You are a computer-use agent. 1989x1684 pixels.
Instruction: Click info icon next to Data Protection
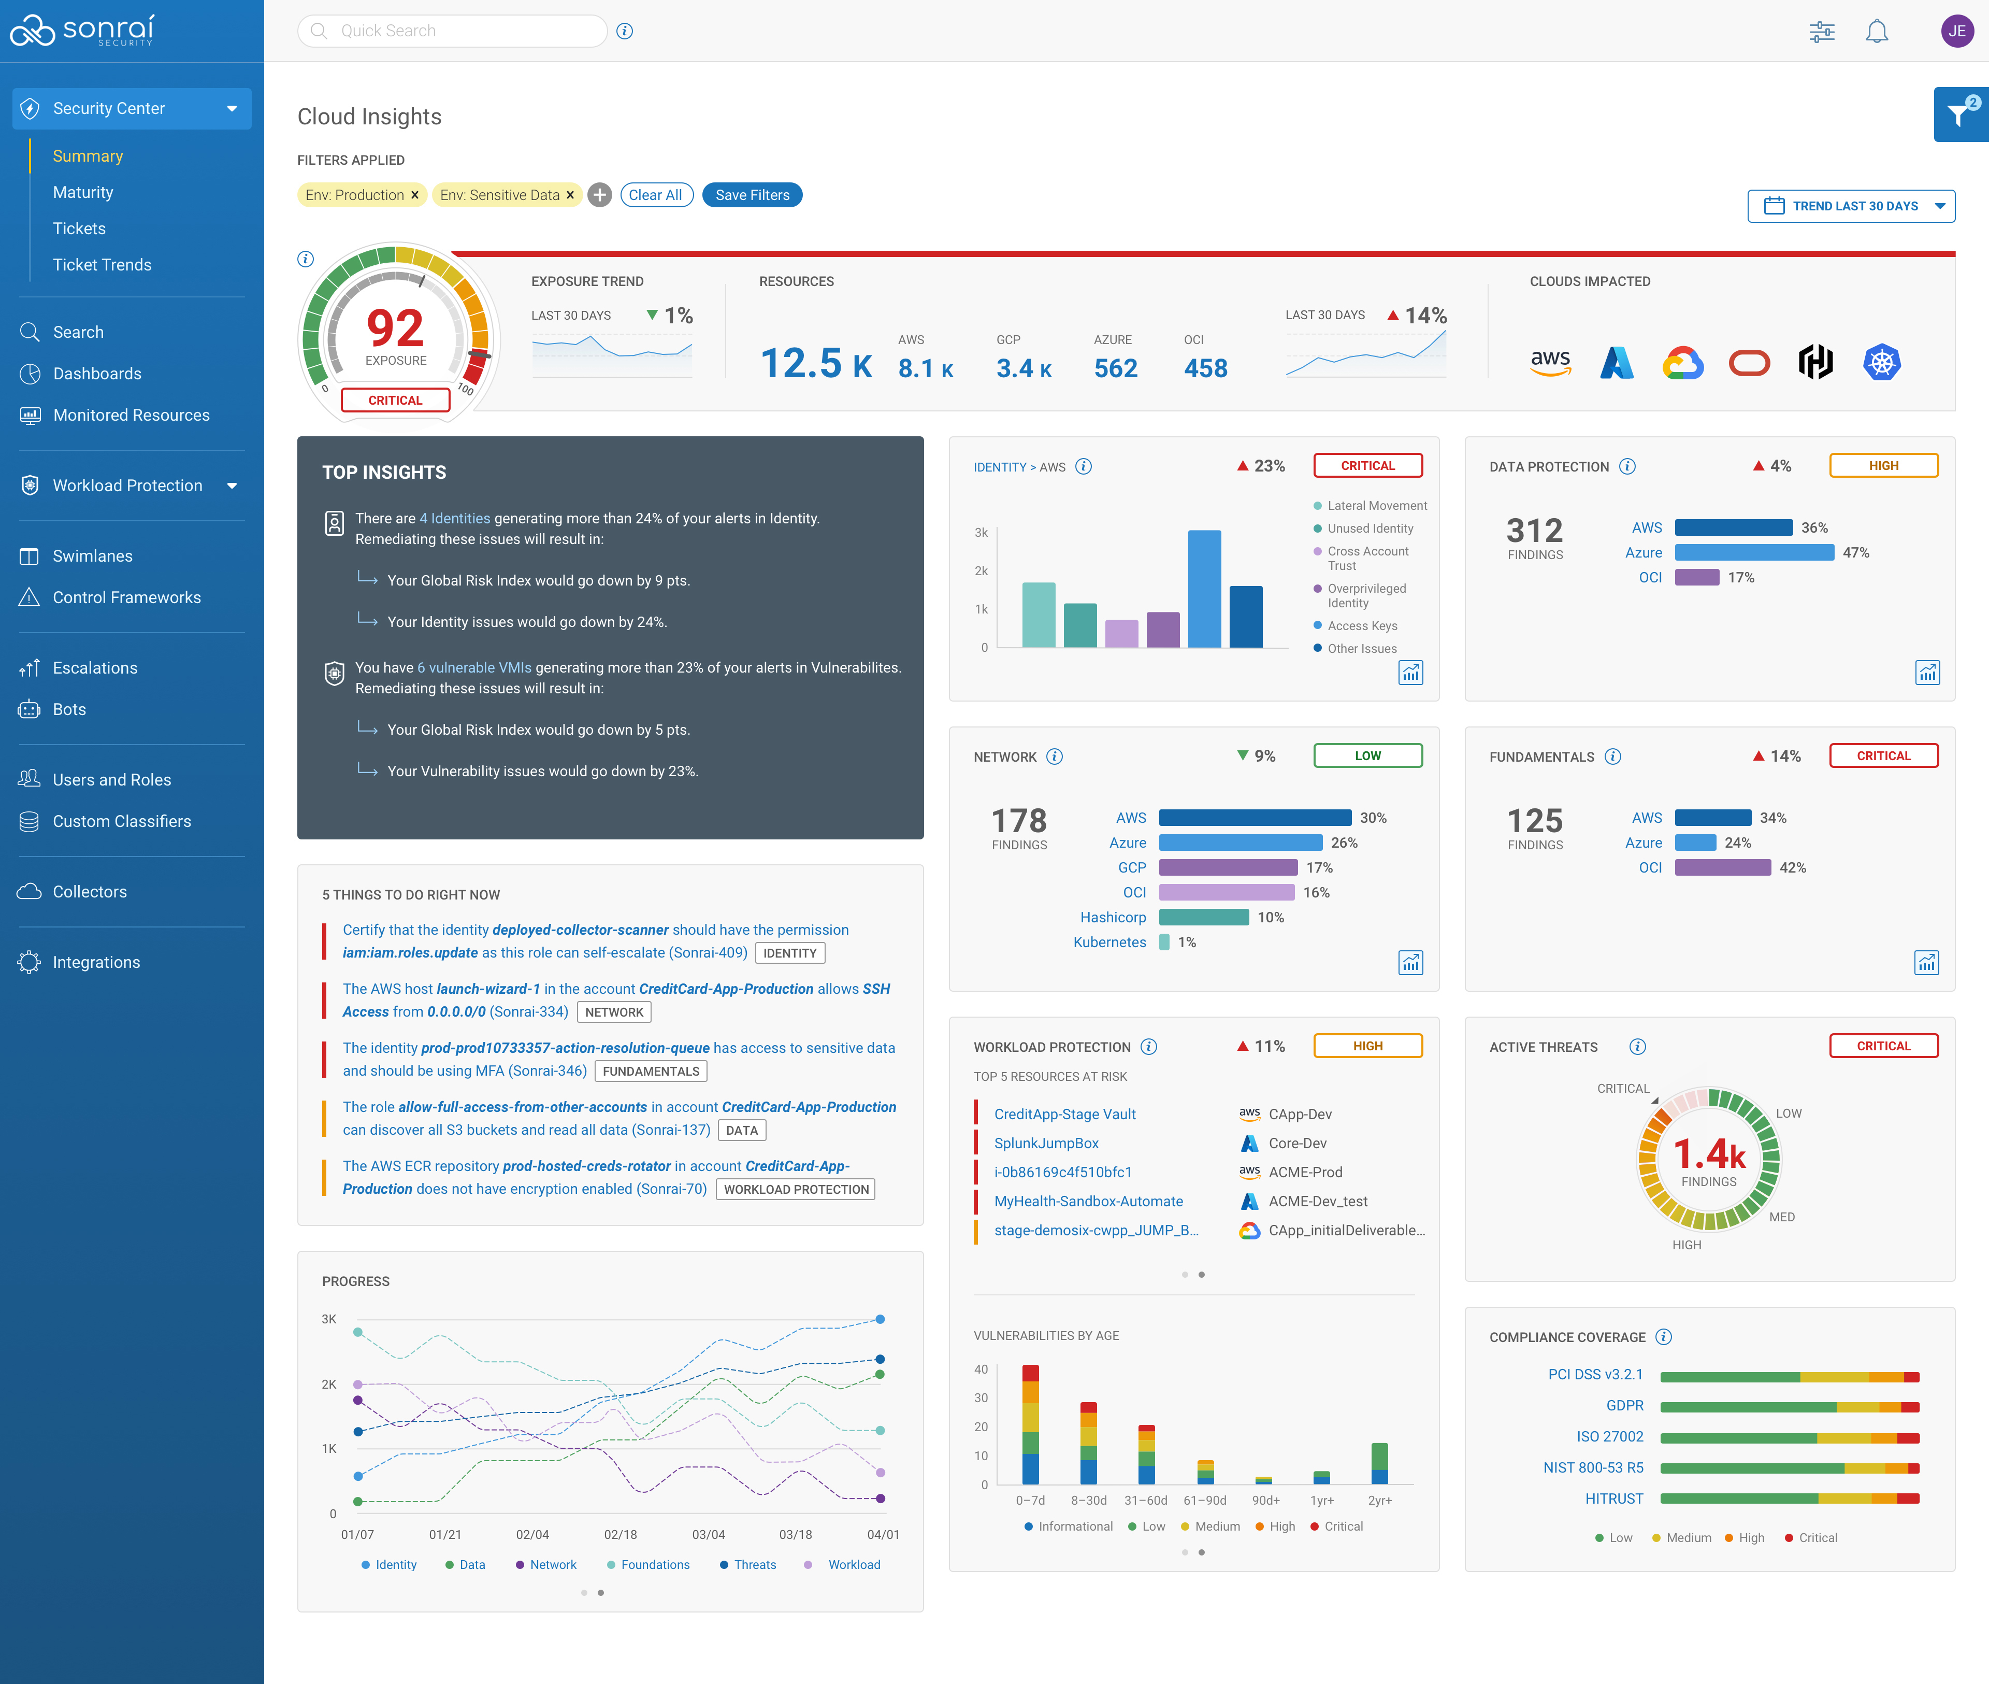tap(1628, 467)
